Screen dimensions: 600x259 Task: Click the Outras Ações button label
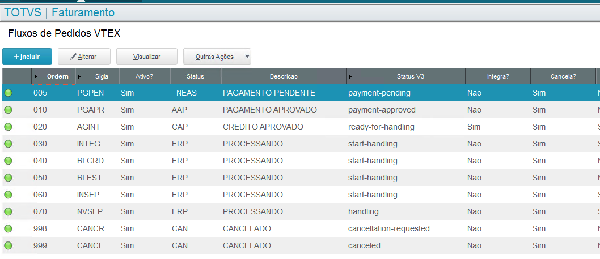tap(214, 57)
